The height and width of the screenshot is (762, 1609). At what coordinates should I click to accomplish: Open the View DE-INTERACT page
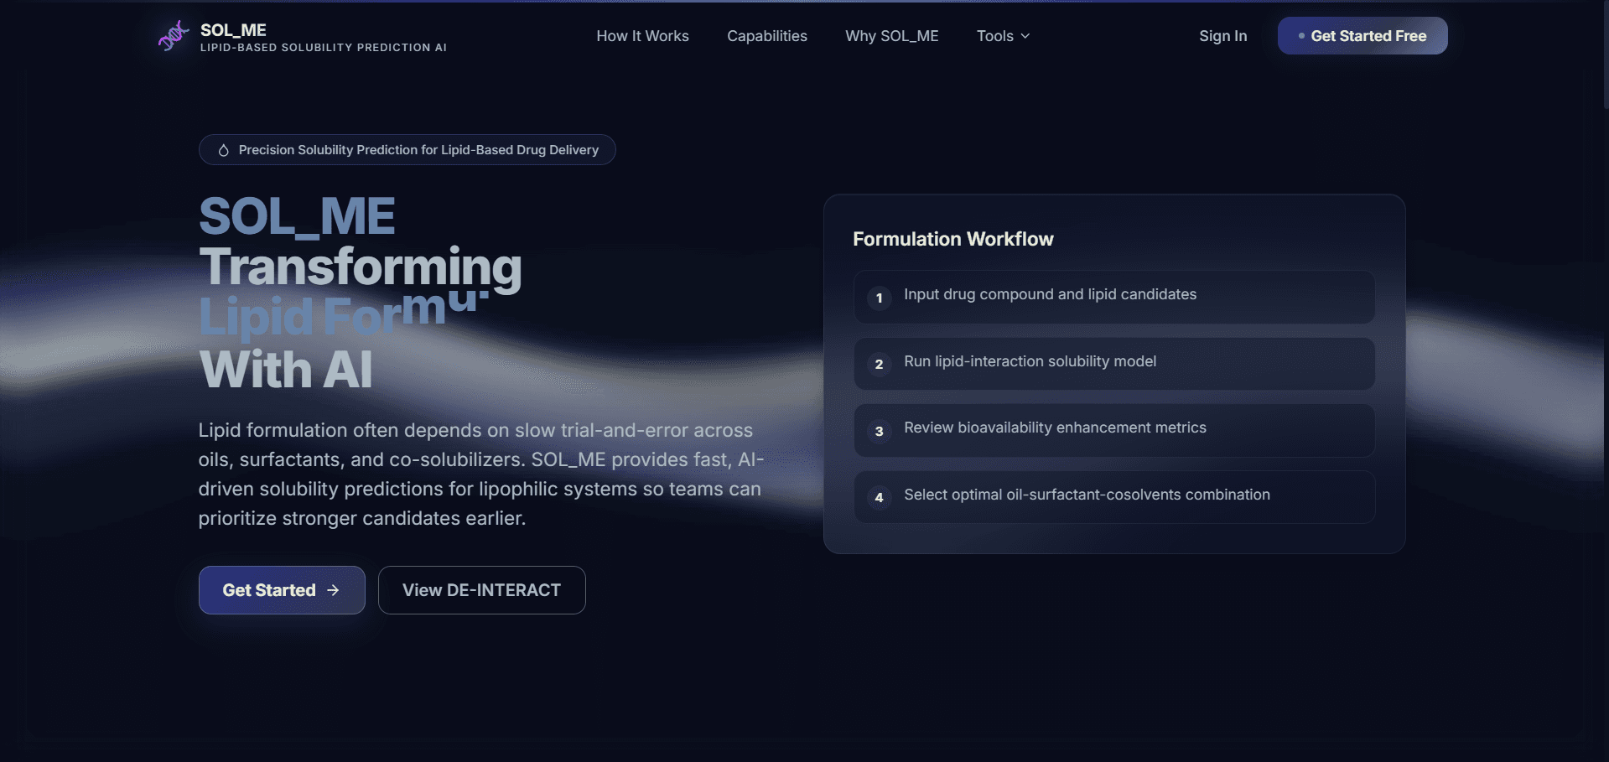(x=481, y=590)
